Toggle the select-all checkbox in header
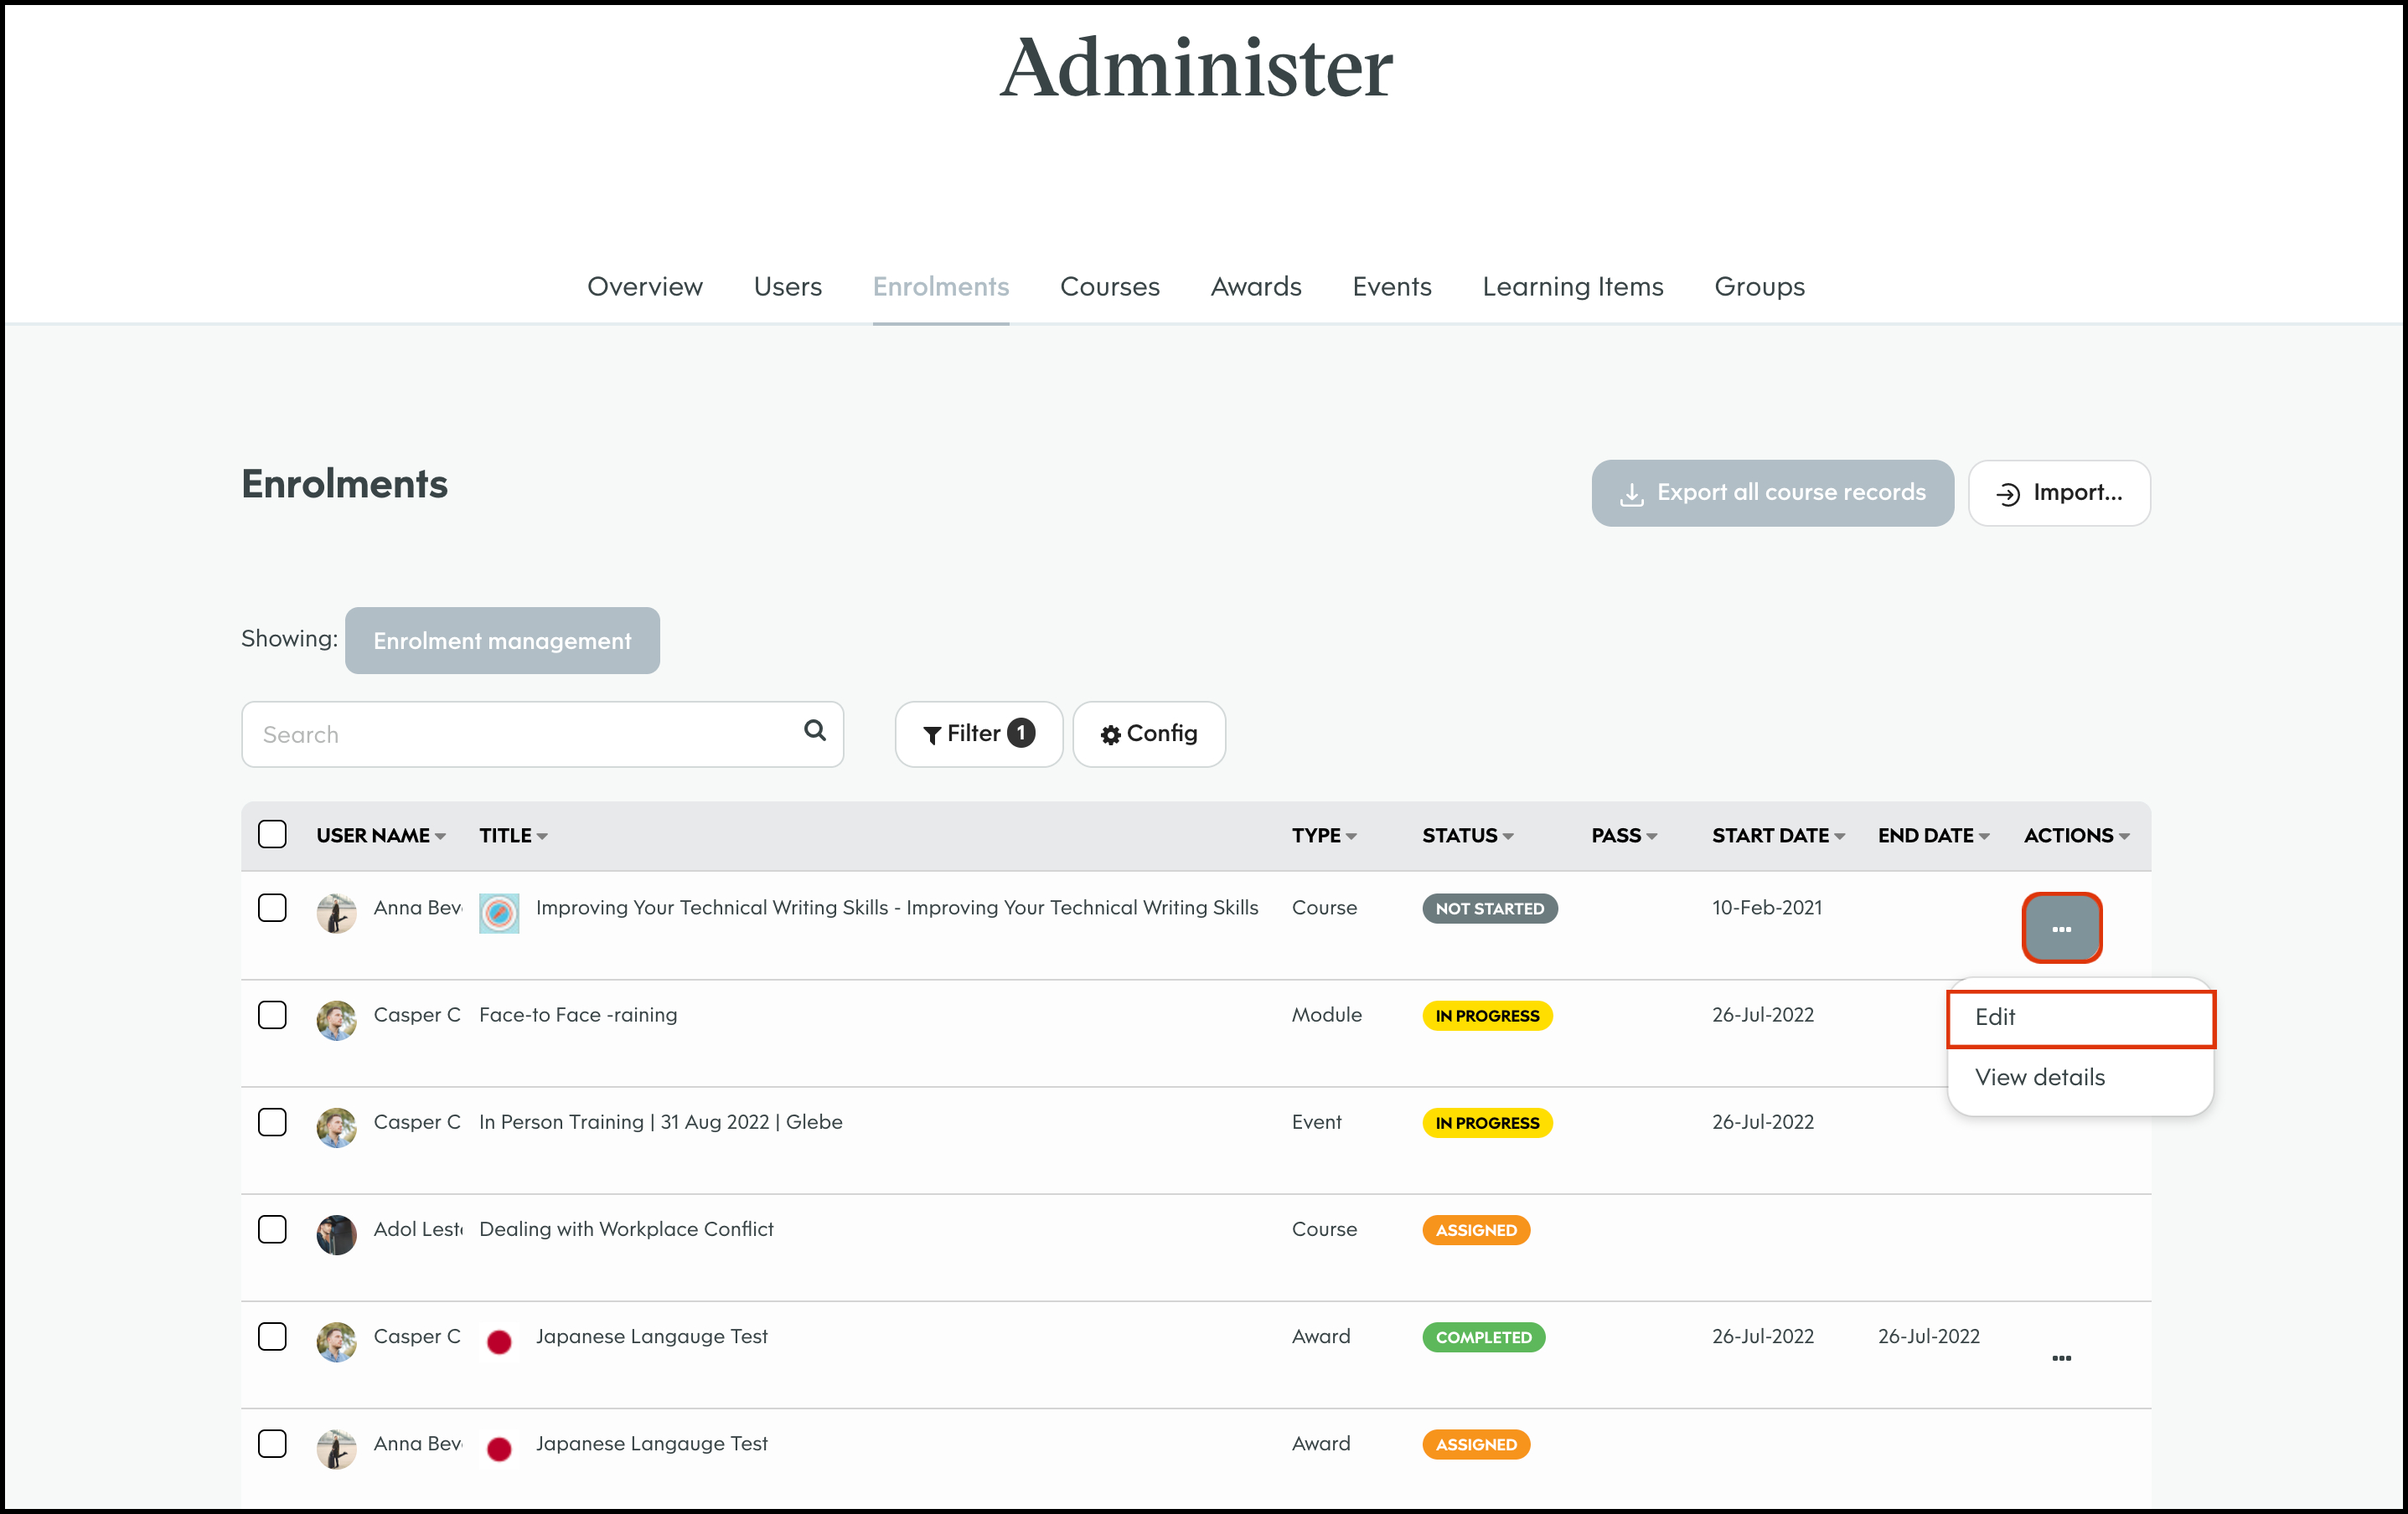 click(x=272, y=834)
